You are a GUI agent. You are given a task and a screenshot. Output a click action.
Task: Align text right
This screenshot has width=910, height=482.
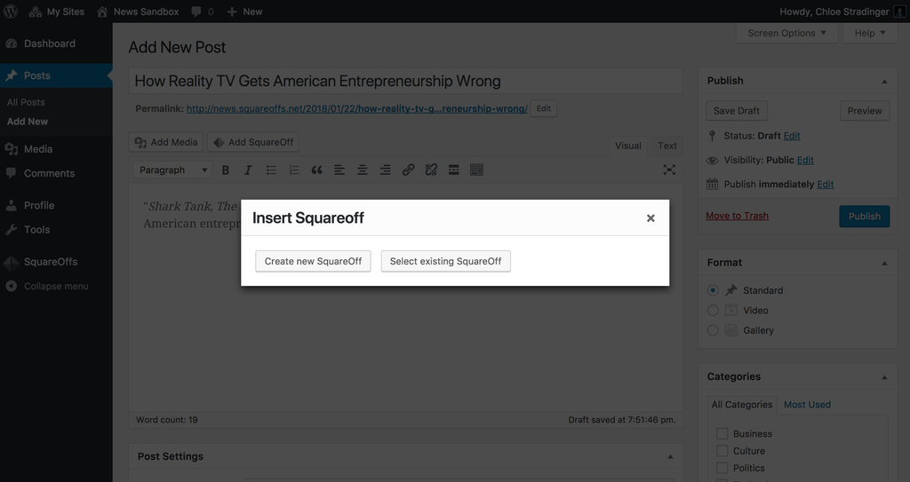pyautogui.click(x=386, y=170)
